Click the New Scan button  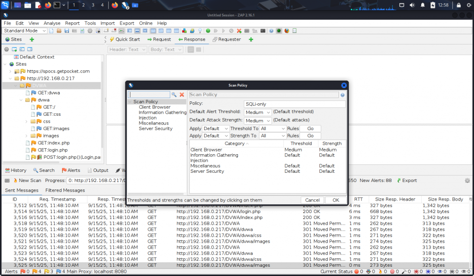coord(27,181)
